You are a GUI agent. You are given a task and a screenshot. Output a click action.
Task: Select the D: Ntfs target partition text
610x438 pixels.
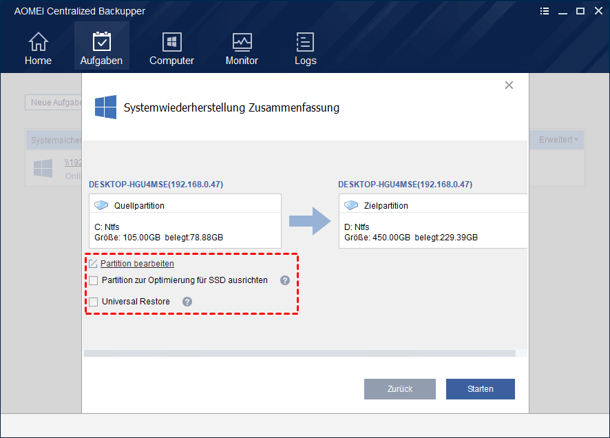click(357, 227)
